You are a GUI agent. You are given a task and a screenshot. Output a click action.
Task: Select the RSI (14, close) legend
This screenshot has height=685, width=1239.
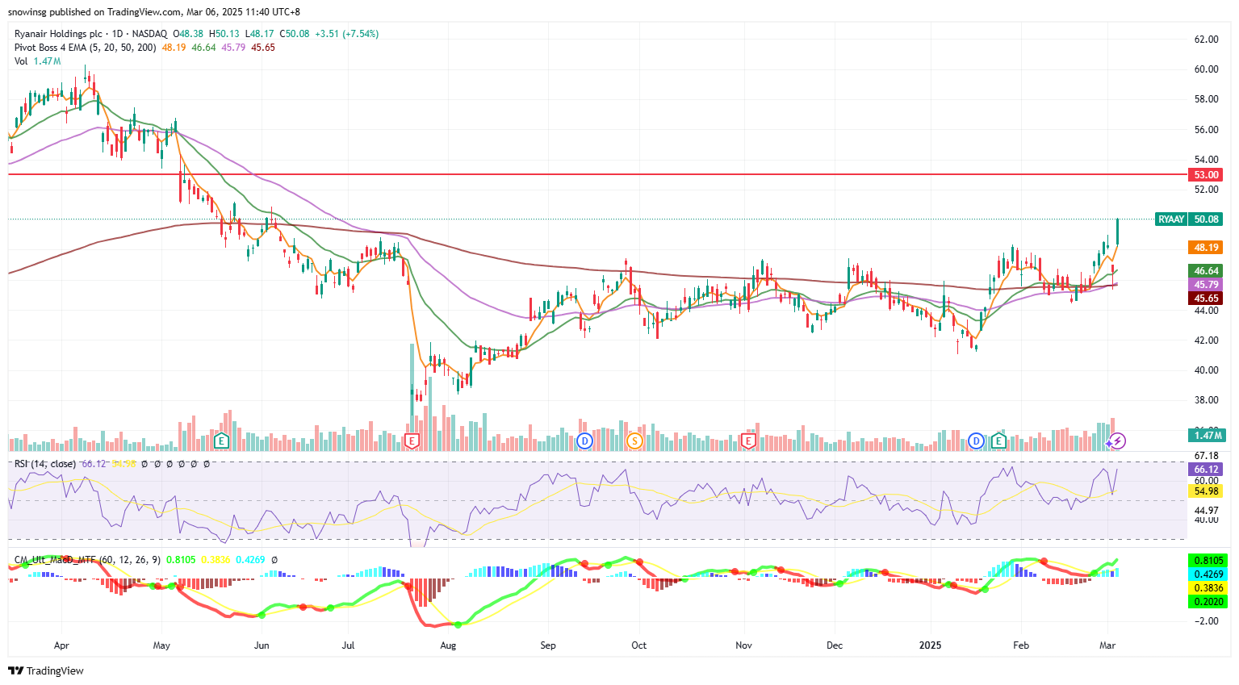coord(45,464)
